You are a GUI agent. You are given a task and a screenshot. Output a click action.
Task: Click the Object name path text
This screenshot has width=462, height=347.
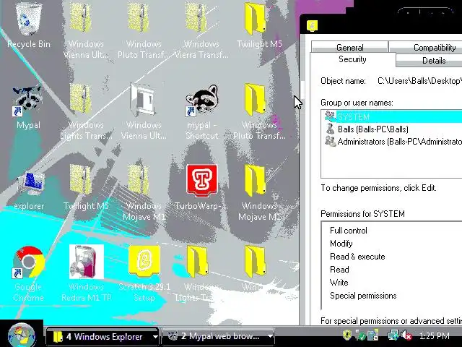[x=419, y=81]
